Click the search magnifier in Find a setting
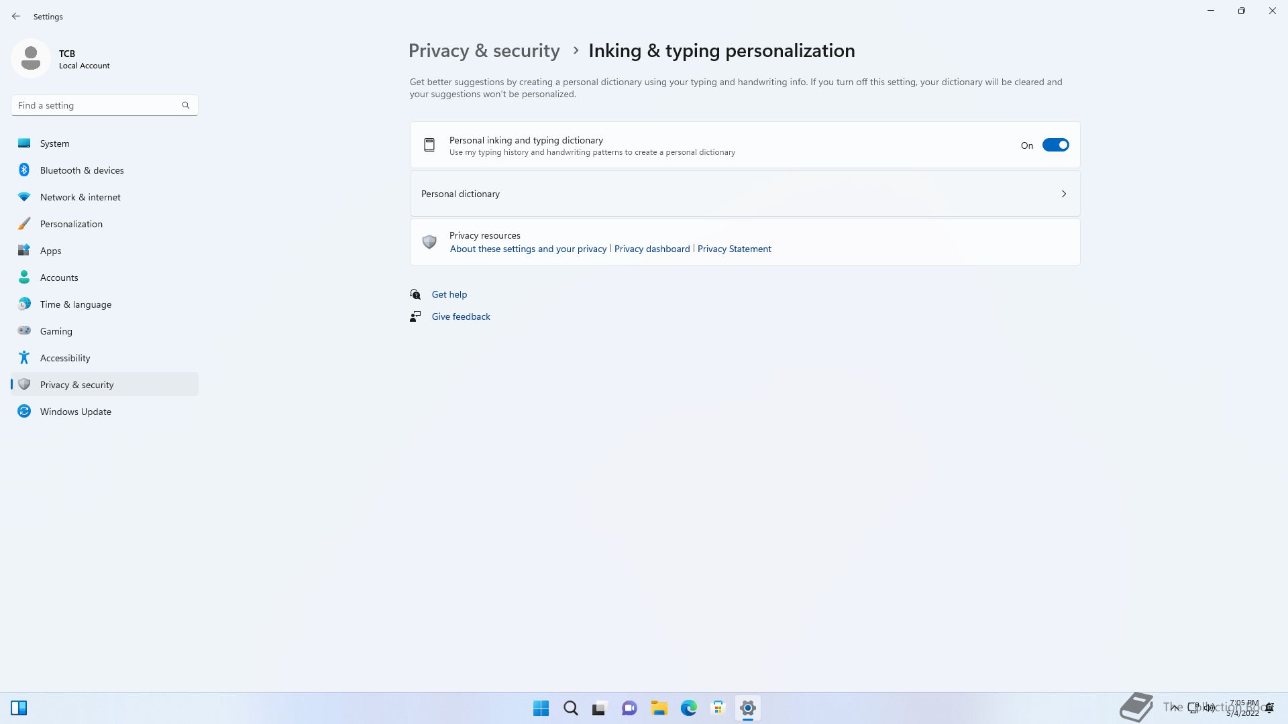This screenshot has width=1288, height=724. [186, 105]
